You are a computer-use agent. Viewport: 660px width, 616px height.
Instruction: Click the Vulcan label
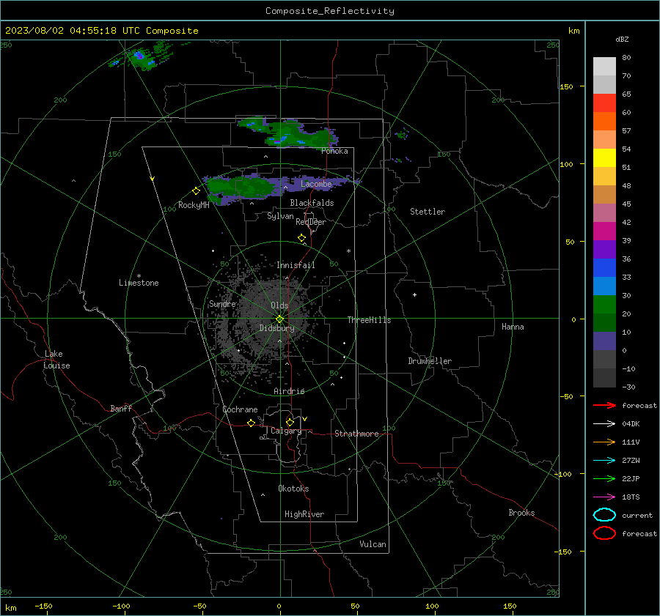point(373,544)
